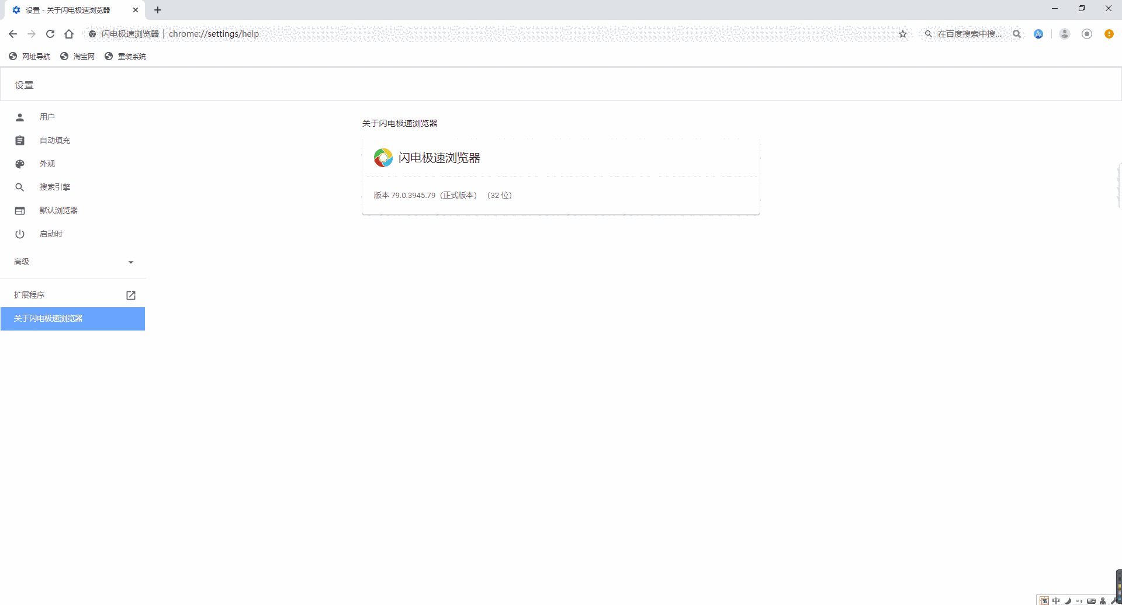Open the orange update alert icon
This screenshot has height=605, width=1122.
1109,34
